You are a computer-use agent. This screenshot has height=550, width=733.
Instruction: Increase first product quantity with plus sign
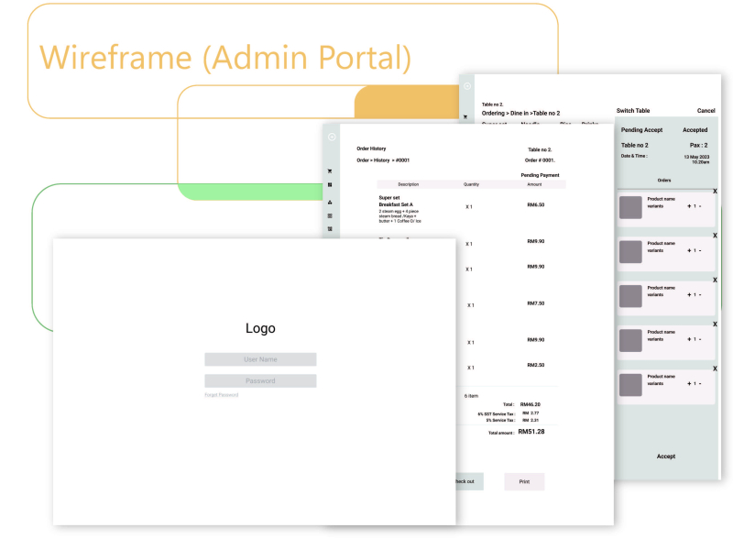click(x=688, y=206)
